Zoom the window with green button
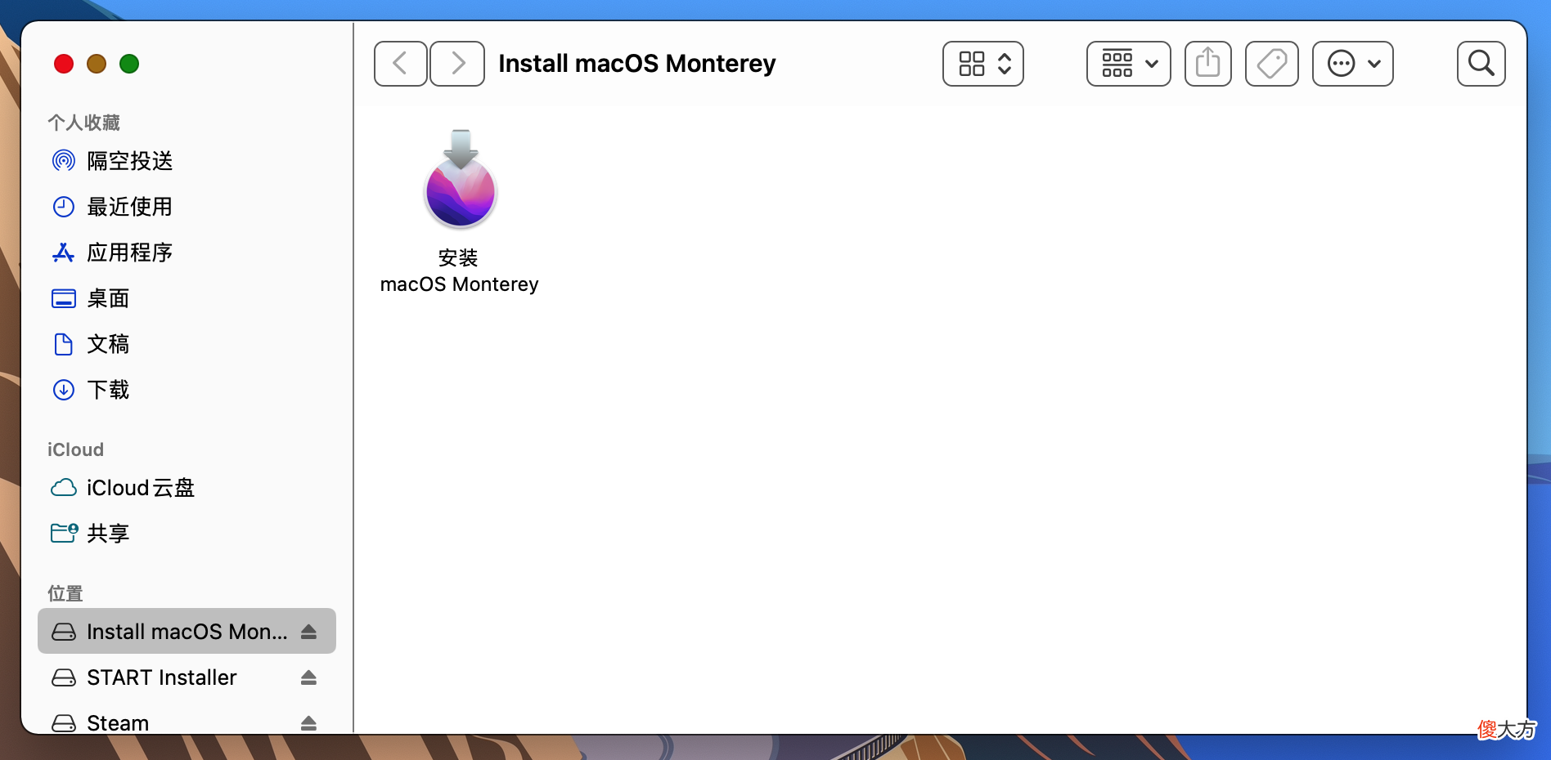Viewport: 1551px width, 760px height. [x=129, y=64]
